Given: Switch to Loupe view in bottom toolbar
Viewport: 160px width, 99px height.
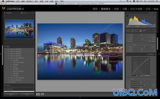Looking at the screenshot, I should coord(38,94).
